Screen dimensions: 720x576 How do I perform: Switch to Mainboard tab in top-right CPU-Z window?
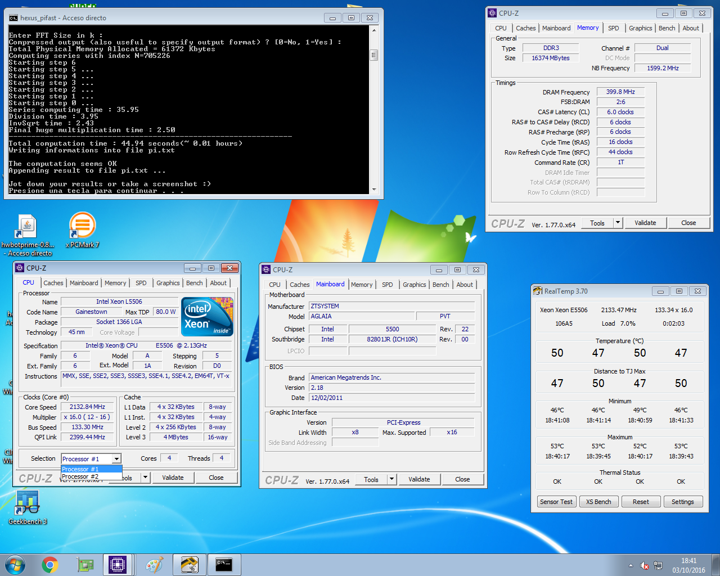coord(556,28)
